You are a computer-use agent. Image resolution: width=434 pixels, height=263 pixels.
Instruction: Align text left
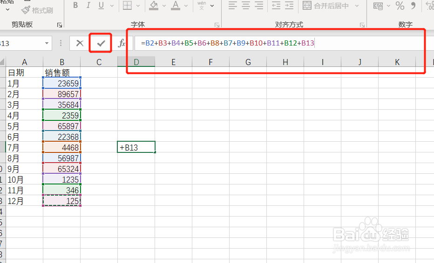pos(233,5)
